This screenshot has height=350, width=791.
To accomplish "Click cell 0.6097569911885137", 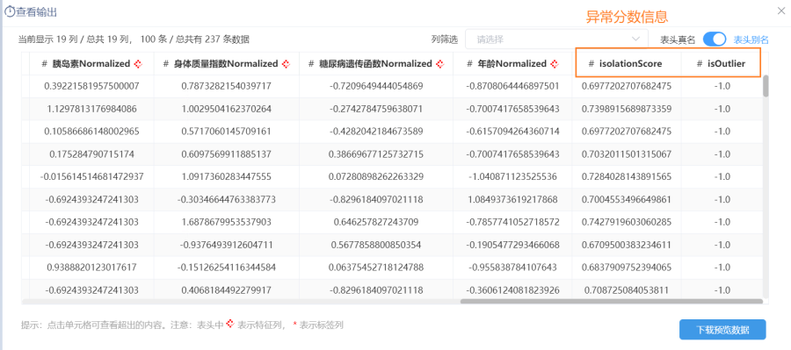I will [227, 154].
